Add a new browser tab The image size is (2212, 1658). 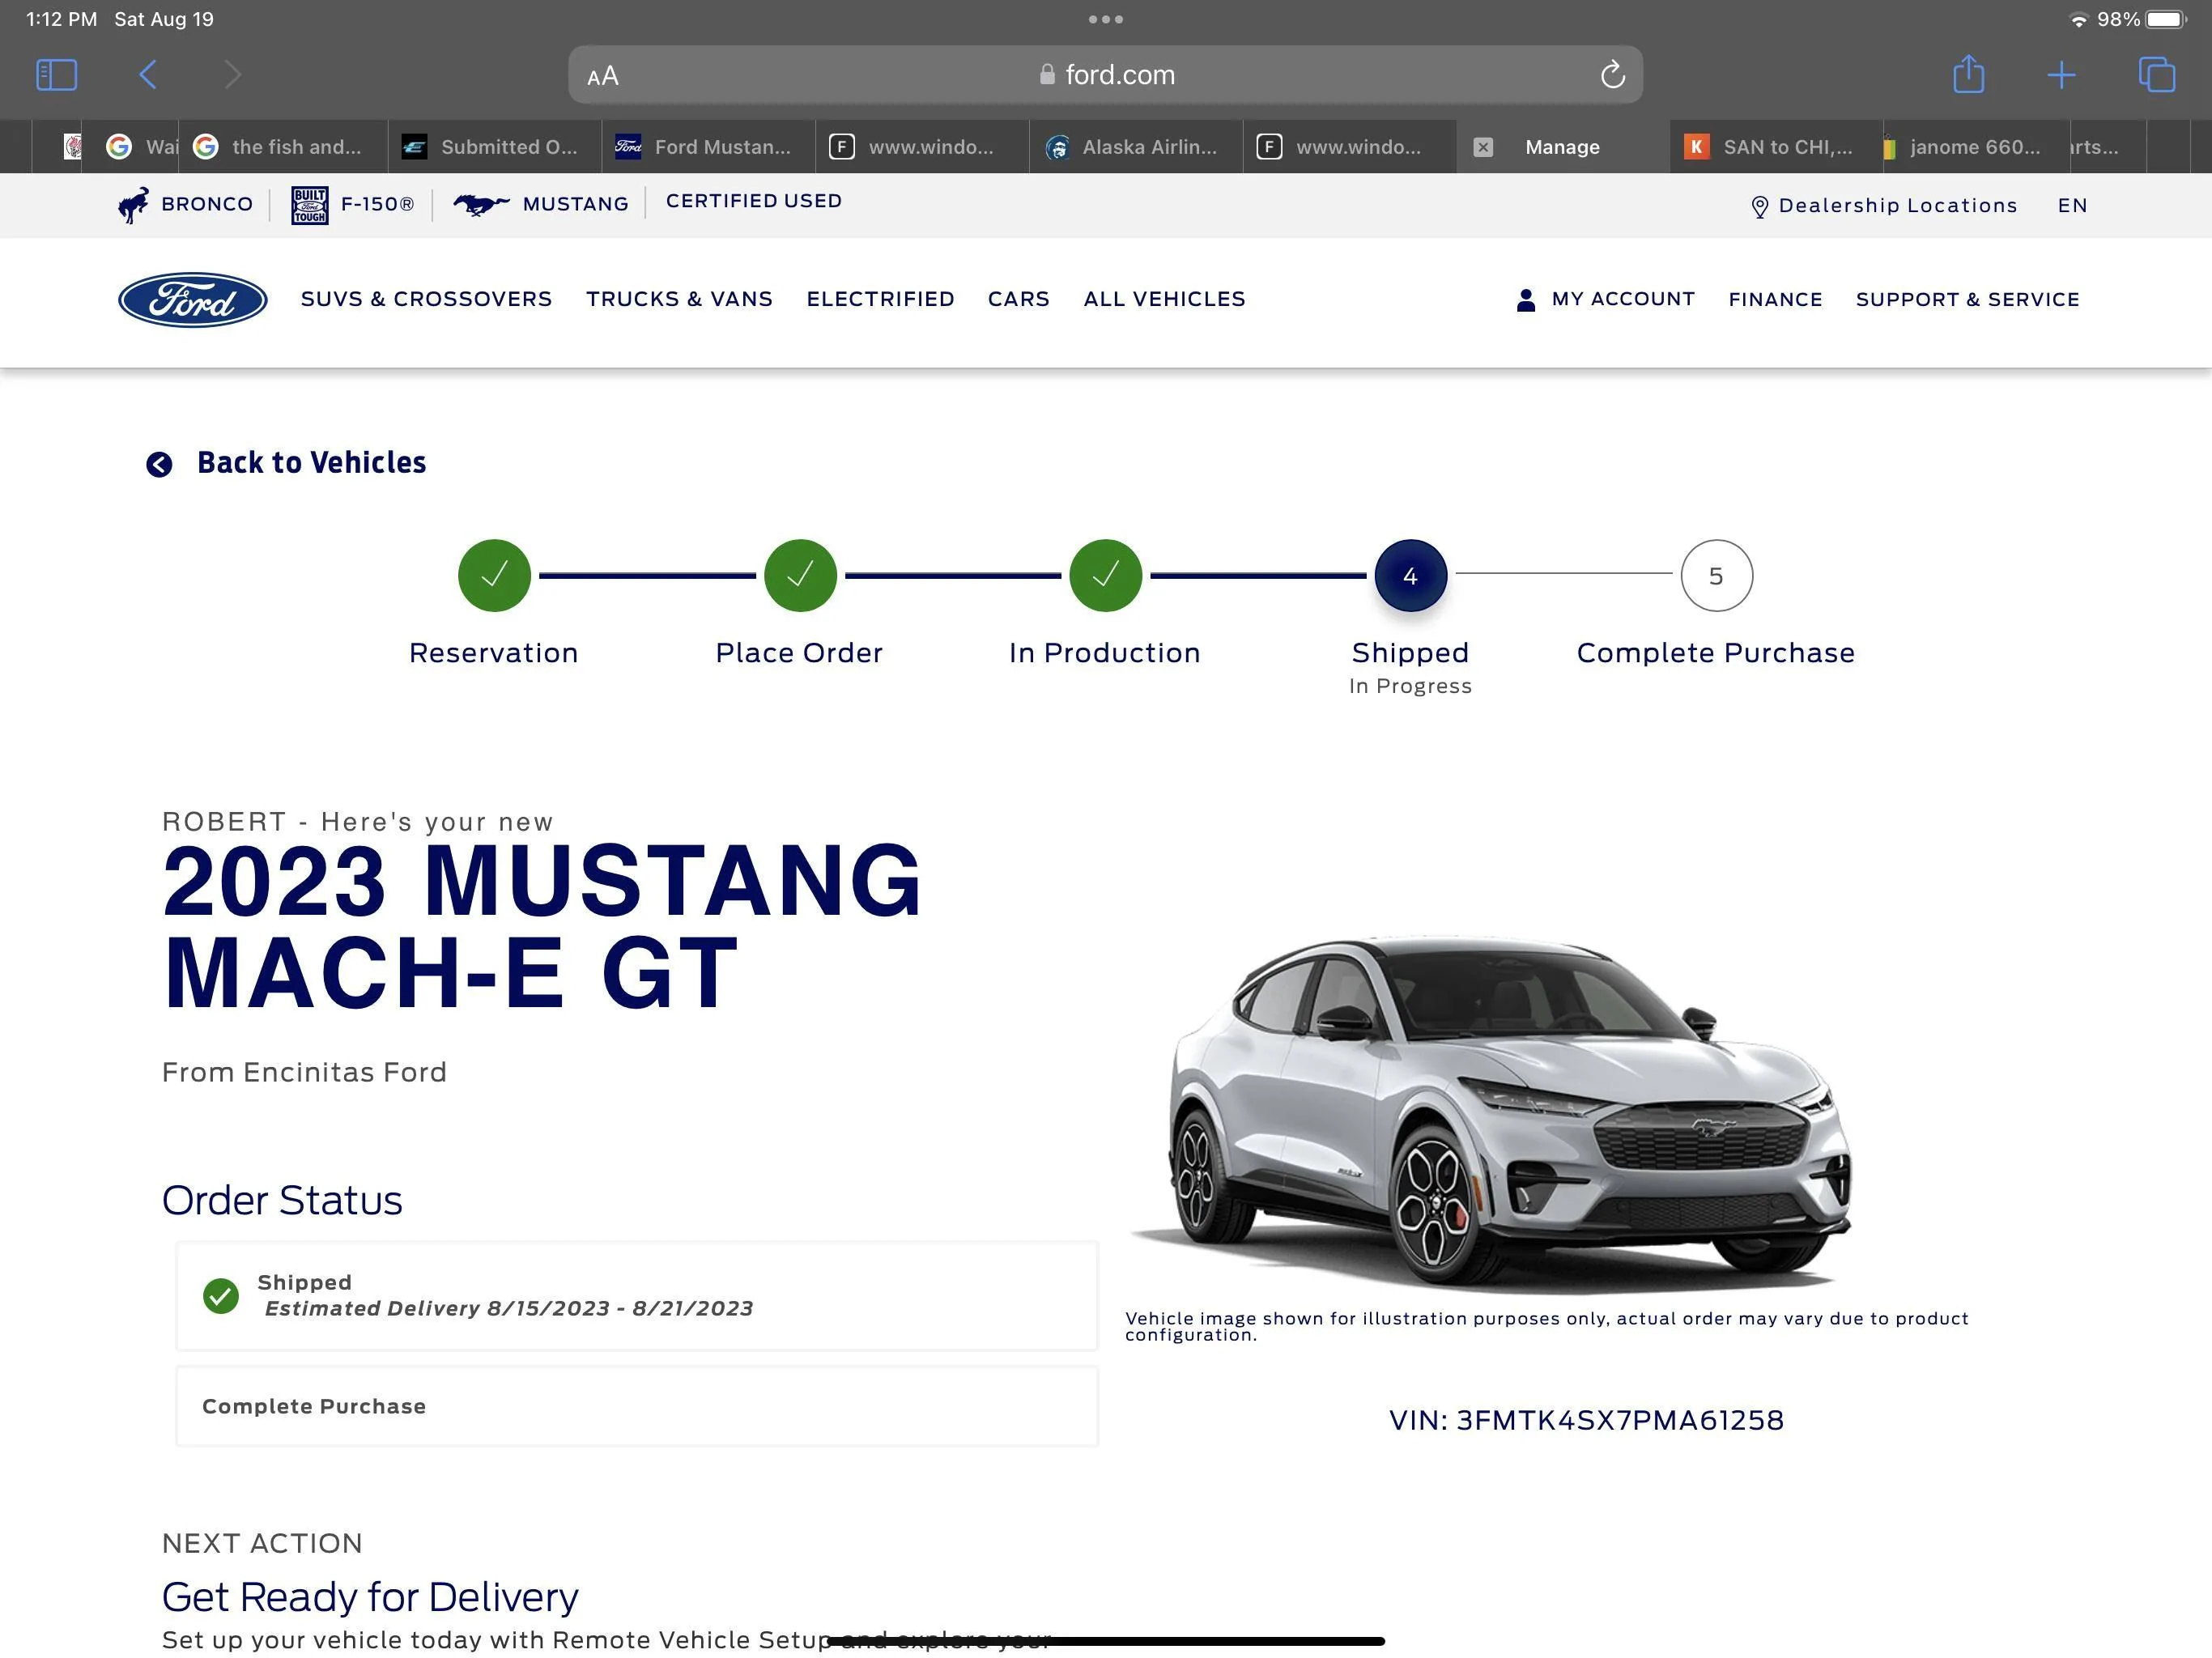coord(2061,75)
